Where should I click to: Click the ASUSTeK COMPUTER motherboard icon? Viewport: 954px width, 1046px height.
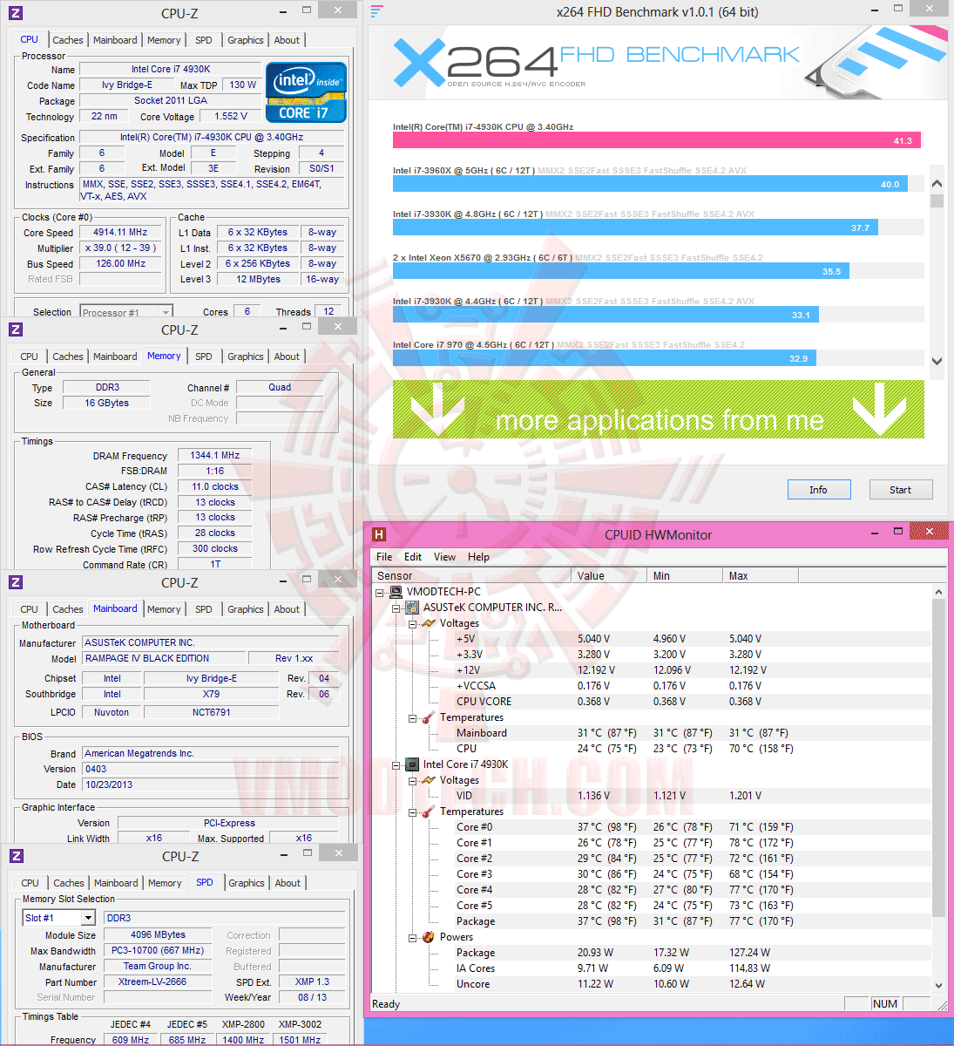(412, 608)
